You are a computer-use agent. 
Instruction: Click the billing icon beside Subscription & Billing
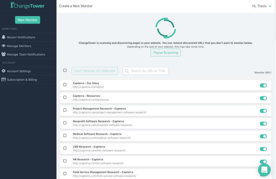pyautogui.click(x=4, y=79)
